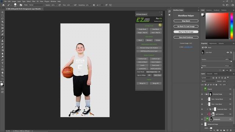Open layer blending mode dropdown

209,81
